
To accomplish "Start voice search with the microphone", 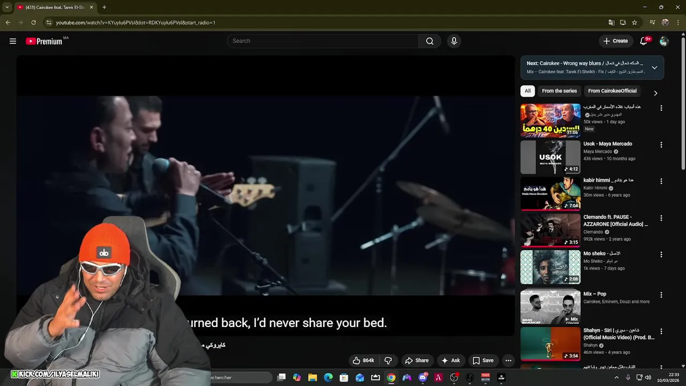I will click(x=454, y=41).
